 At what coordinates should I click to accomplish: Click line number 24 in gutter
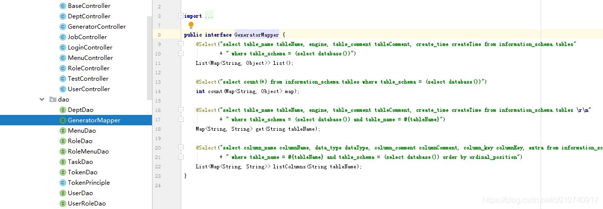coord(158,186)
